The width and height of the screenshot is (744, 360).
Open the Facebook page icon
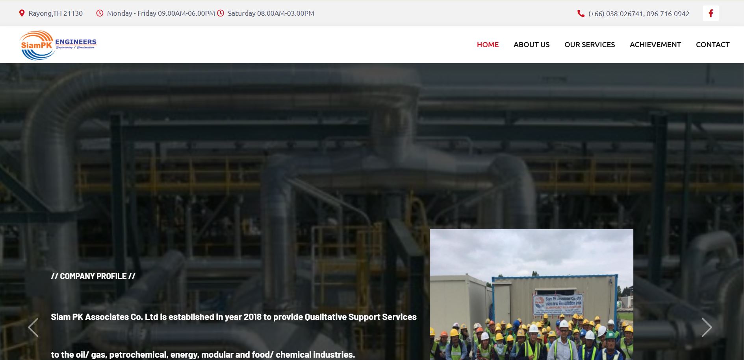click(x=711, y=13)
